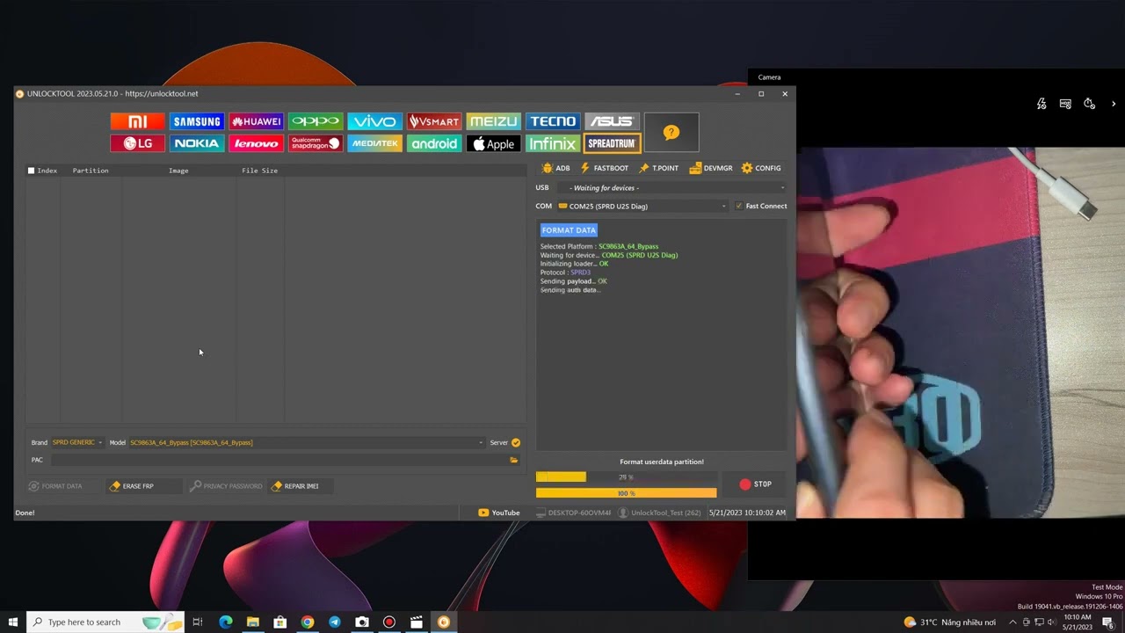Select the OPPO brand logo
The image size is (1125, 633).
pyautogui.click(x=316, y=121)
